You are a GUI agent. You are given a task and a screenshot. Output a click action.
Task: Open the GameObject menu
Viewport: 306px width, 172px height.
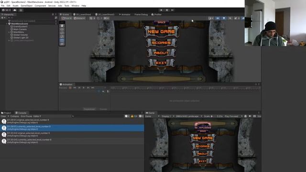(x=27, y=6)
